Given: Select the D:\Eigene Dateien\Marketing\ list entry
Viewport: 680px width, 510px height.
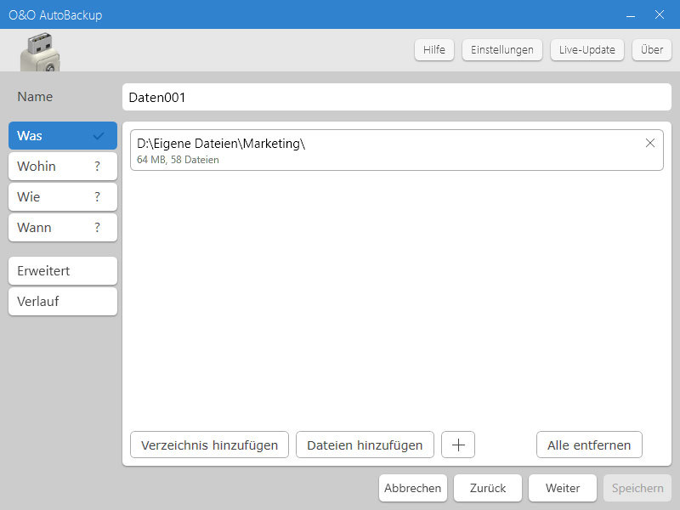Looking at the screenshot, I should 382,150.
